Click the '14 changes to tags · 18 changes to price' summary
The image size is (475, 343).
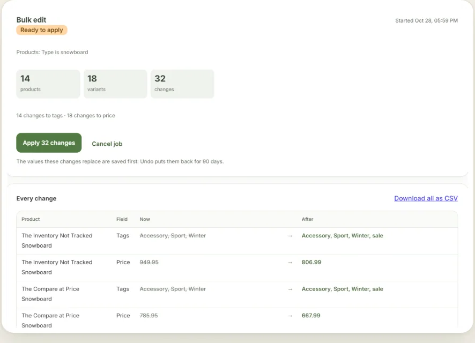coord(66,115)
